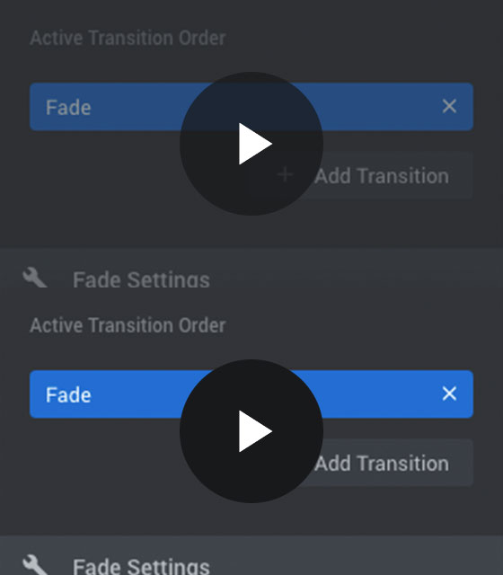This screenshot has height=575, width=503.
Task: Click the lighter gray bottom Fade Settings header bar
Action: click(251, 555)
